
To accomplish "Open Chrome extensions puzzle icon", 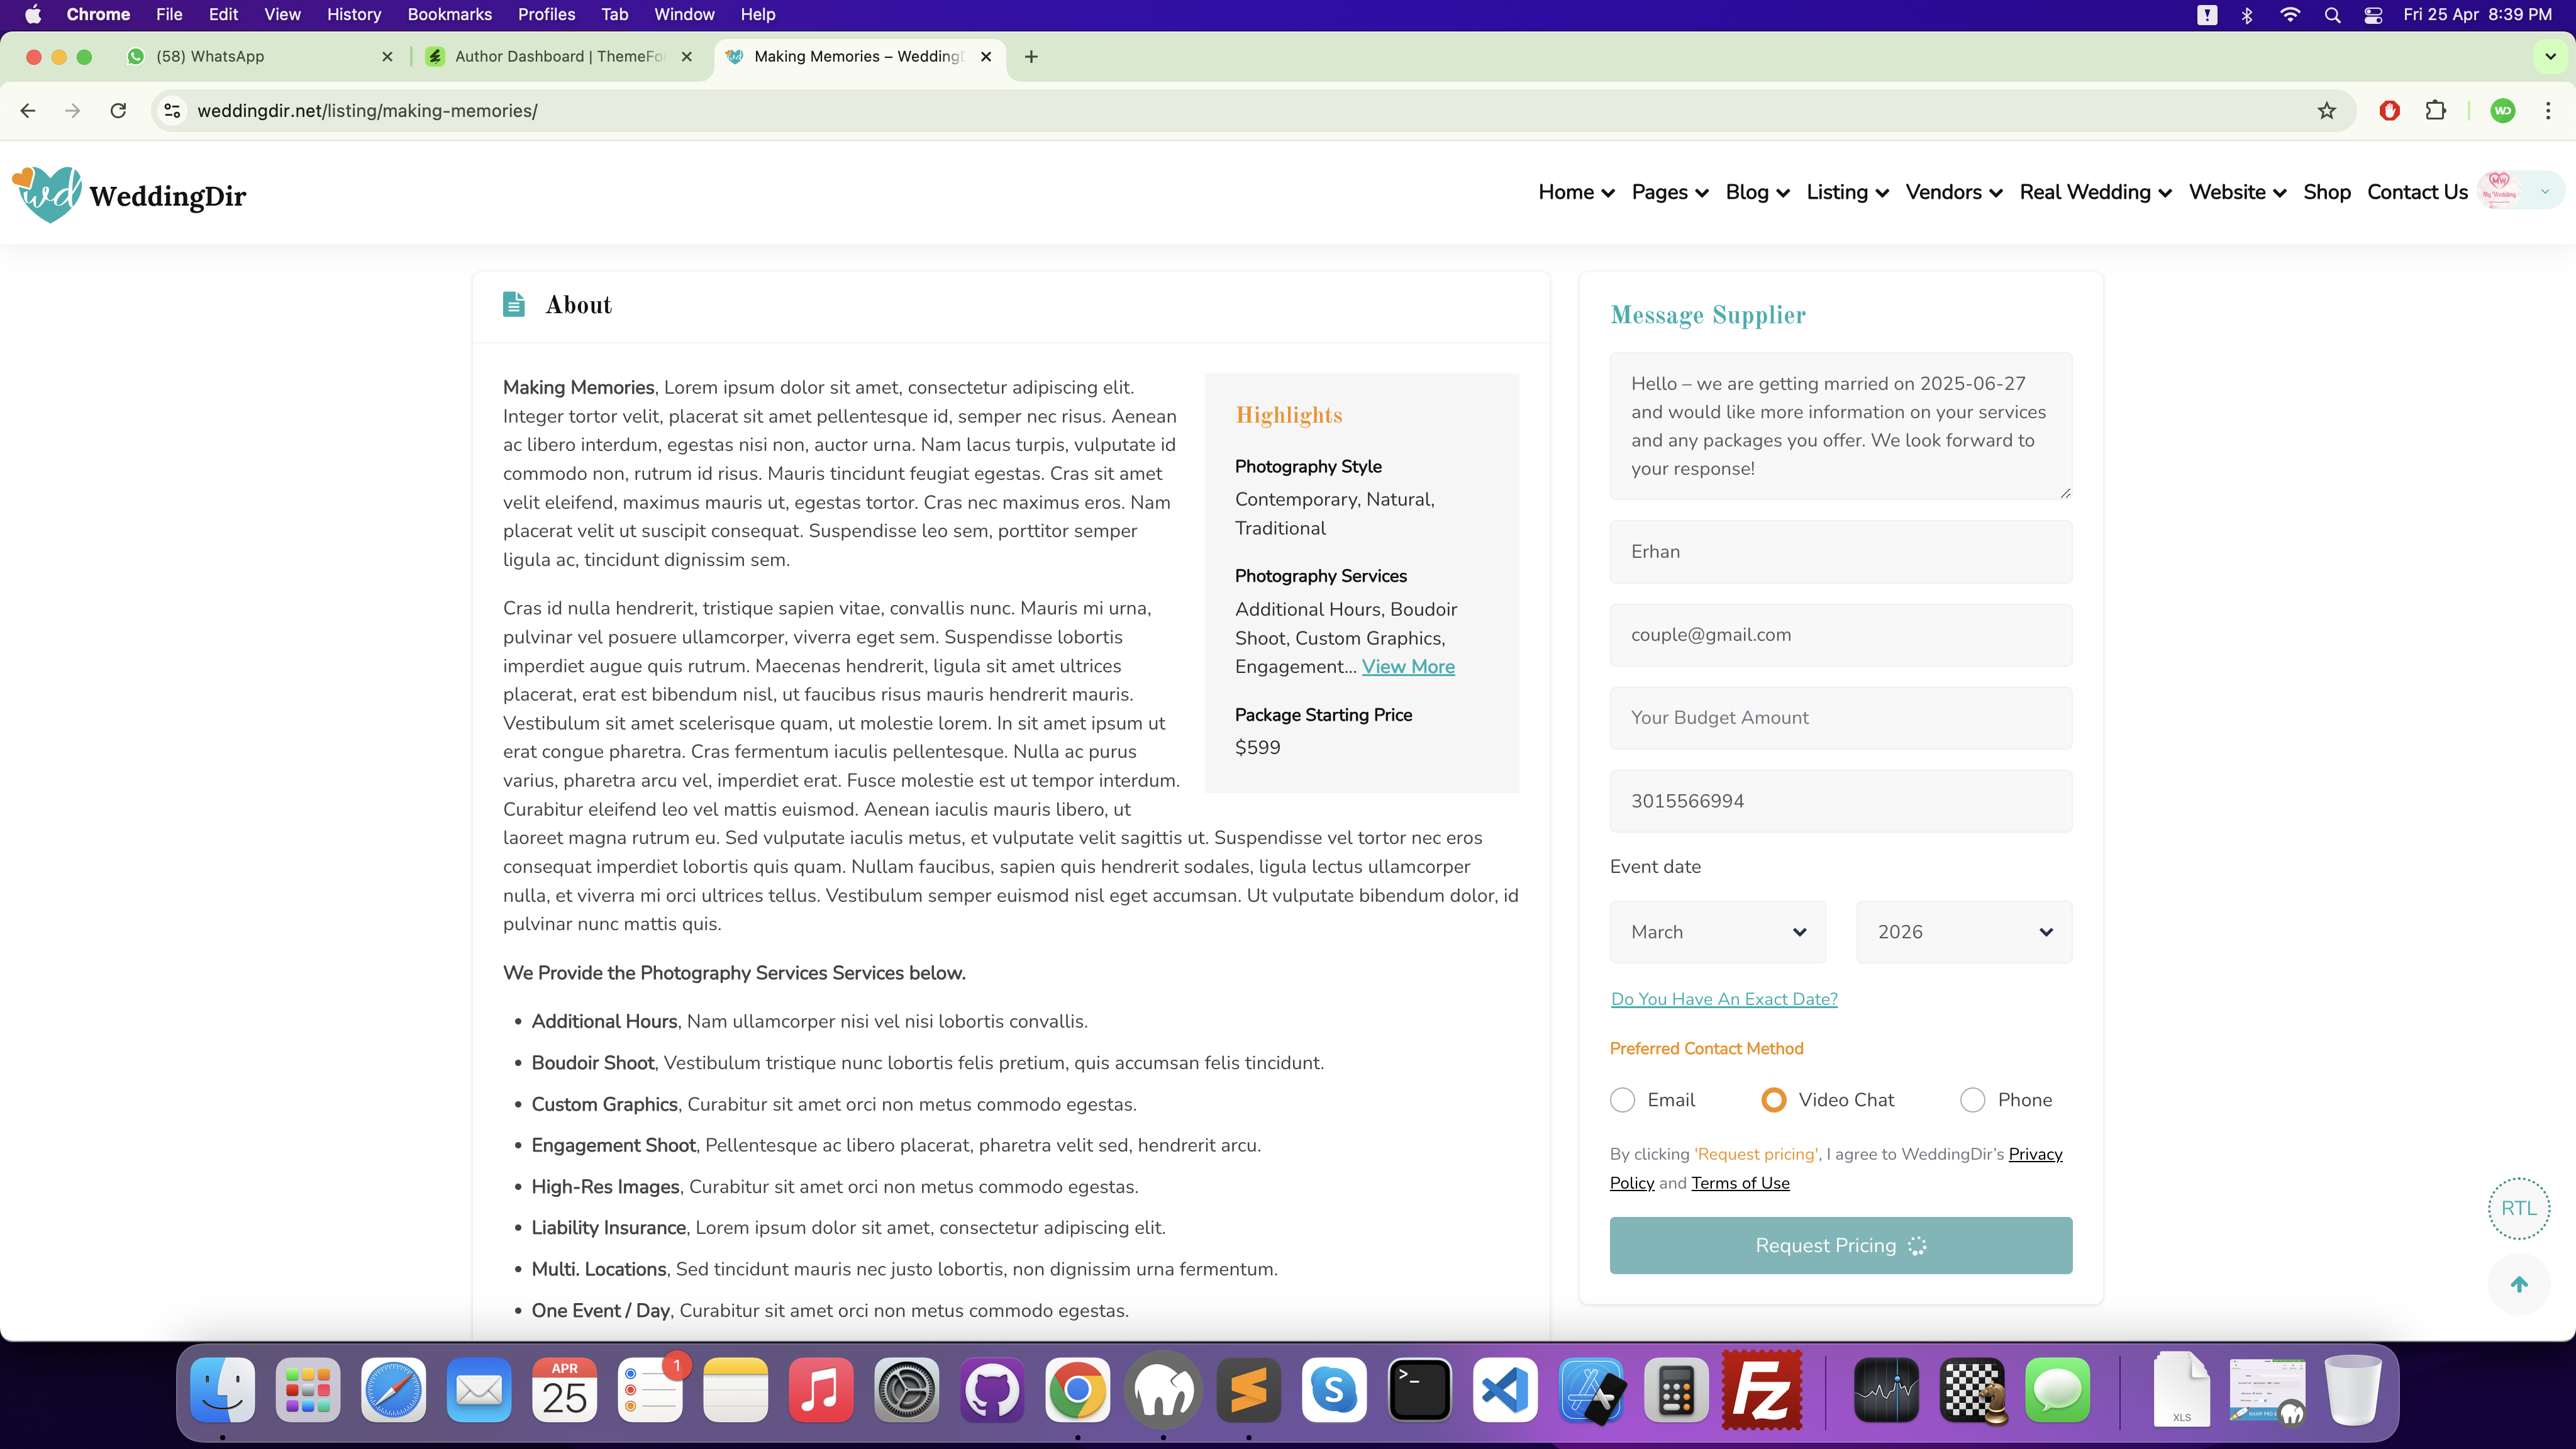I will coord(2436,111).
